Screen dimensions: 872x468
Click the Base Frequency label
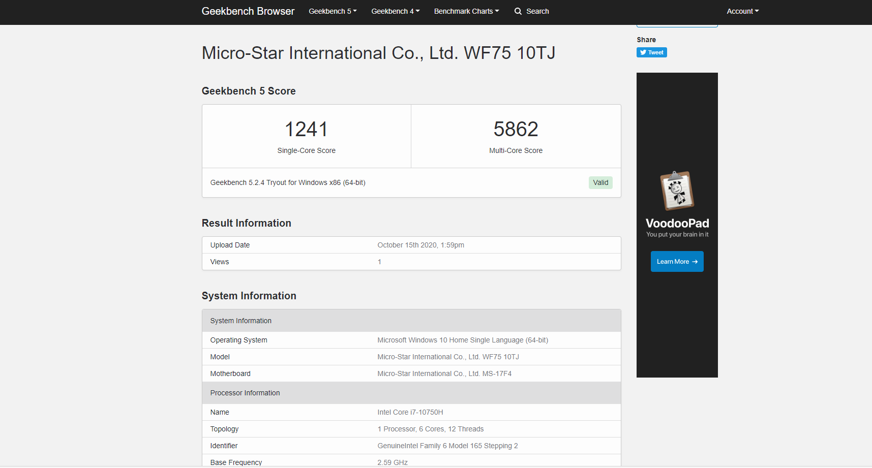point(236,462)
